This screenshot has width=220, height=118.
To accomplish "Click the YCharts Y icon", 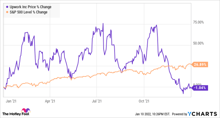I will pyautogui.click(x=190, y=114).
